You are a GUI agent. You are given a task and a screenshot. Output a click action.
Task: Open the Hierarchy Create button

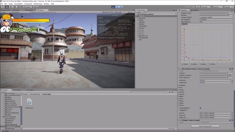[x=139, y=12]
